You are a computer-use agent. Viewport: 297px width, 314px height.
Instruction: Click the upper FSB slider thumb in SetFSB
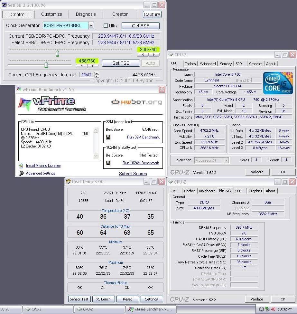(58, 53)
